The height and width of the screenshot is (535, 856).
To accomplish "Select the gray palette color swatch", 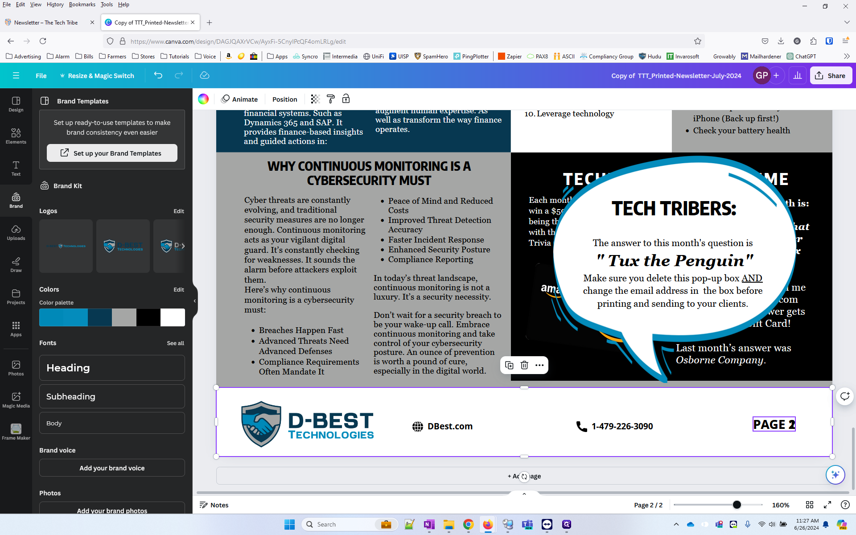I will (x=124, y=317).
